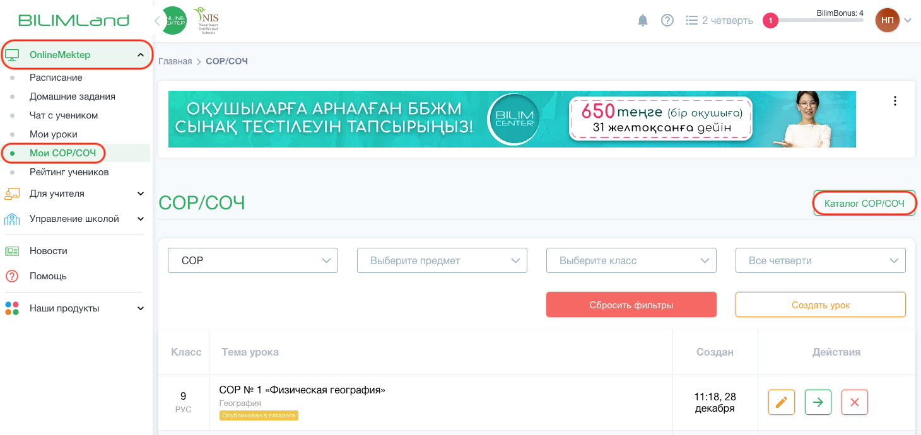This screenshot has width=921, height=435.
Task: Expand the user menu arrow by the avatar
Action: click(x=908, y=20)
